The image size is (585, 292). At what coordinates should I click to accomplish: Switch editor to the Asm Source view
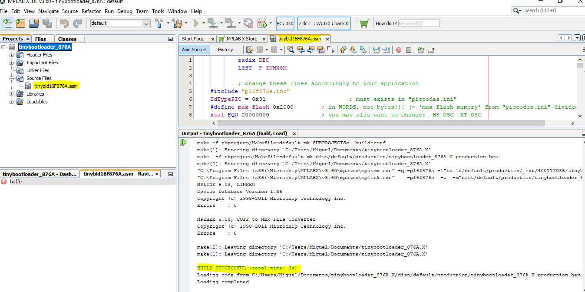pyautogui.click(x=194, y=50)
